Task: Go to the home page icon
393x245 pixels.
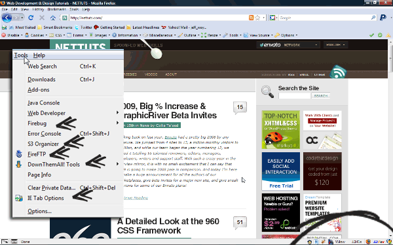Action: [x=53, y=18]
